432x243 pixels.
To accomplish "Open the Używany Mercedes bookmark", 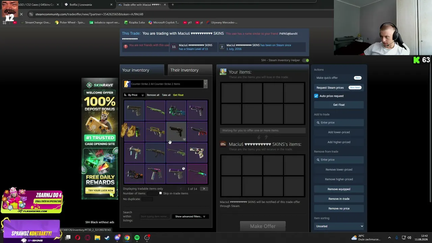I will (222, 23).
